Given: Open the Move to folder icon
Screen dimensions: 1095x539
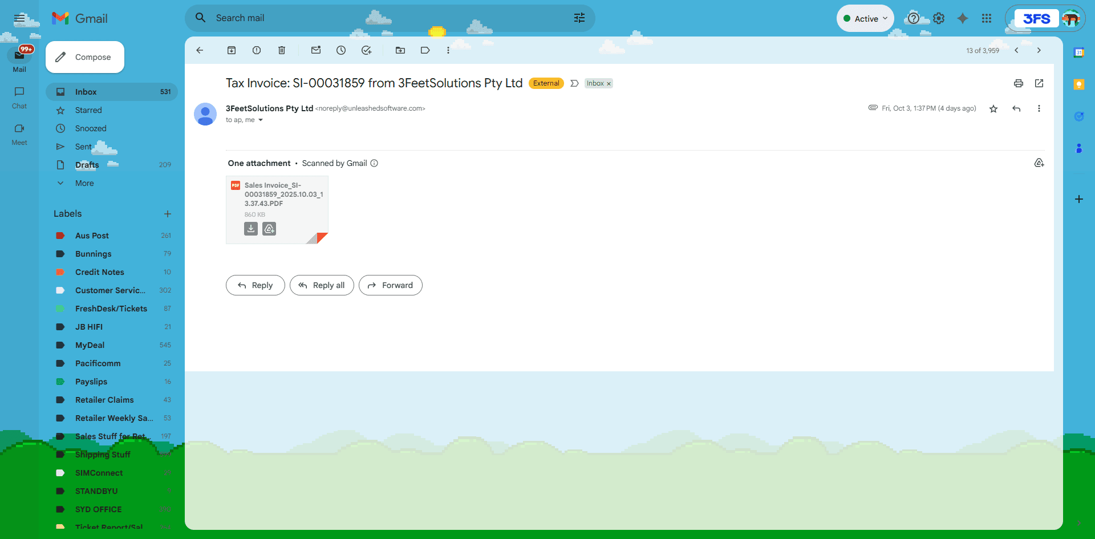Looking at the screenshot, I should (x=400, y=50).
